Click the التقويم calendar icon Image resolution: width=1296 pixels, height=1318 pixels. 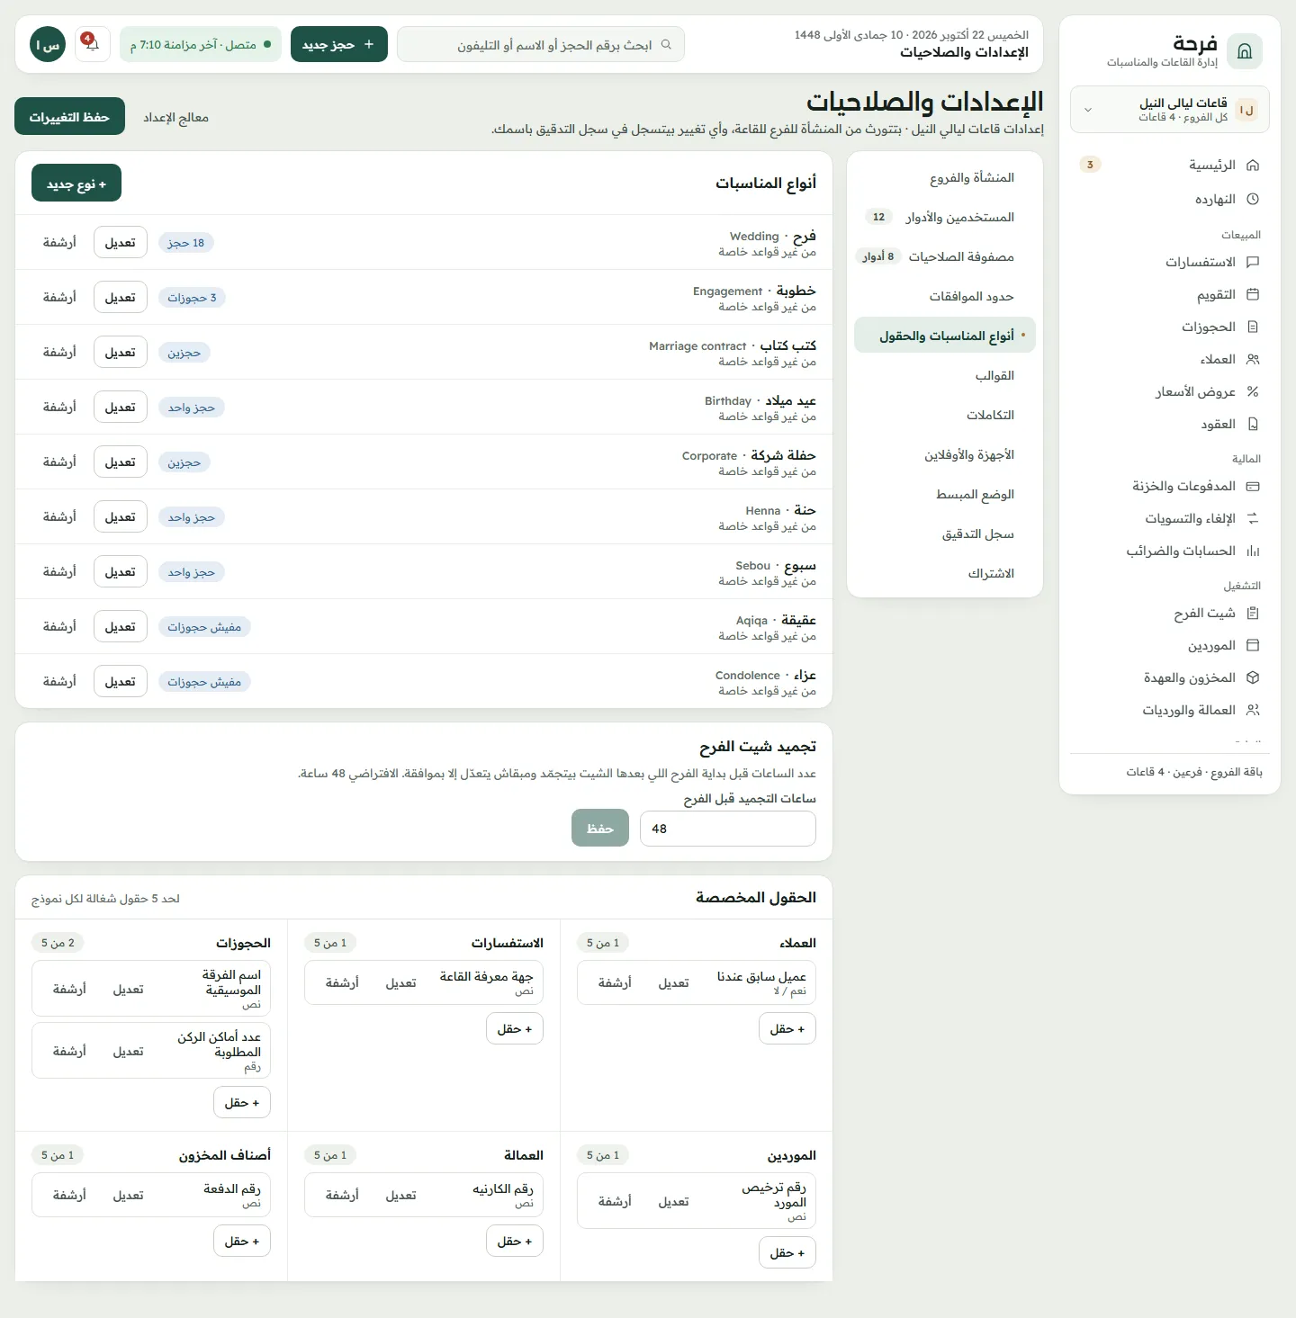(x=1253, y=294)
